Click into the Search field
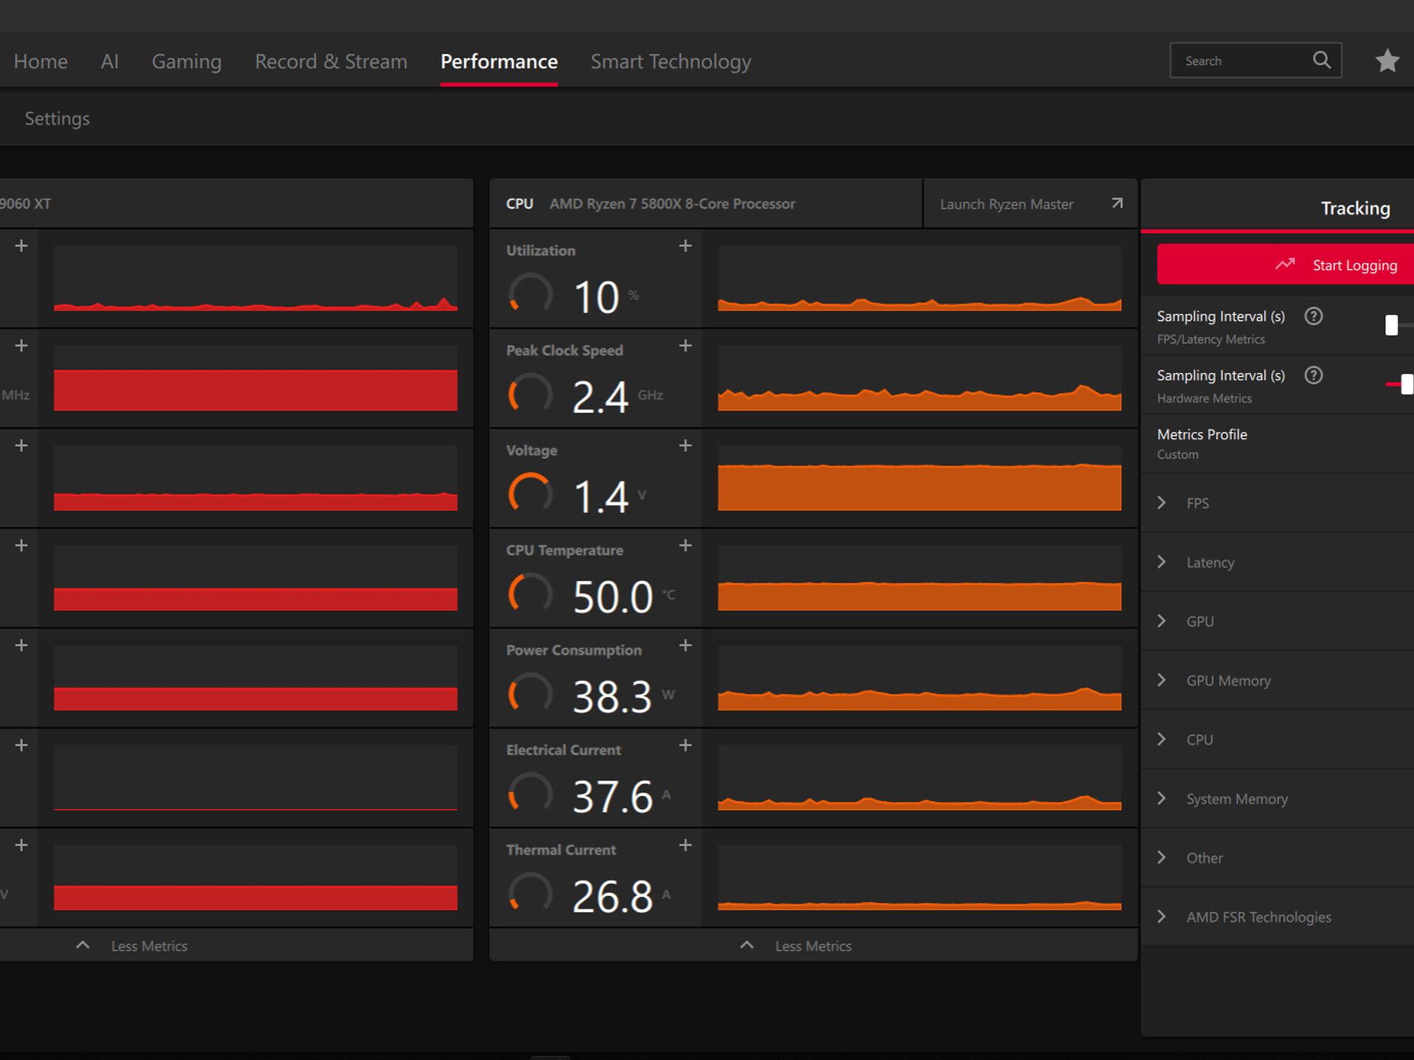The image size is (1414, 1060). (1240, 61)
